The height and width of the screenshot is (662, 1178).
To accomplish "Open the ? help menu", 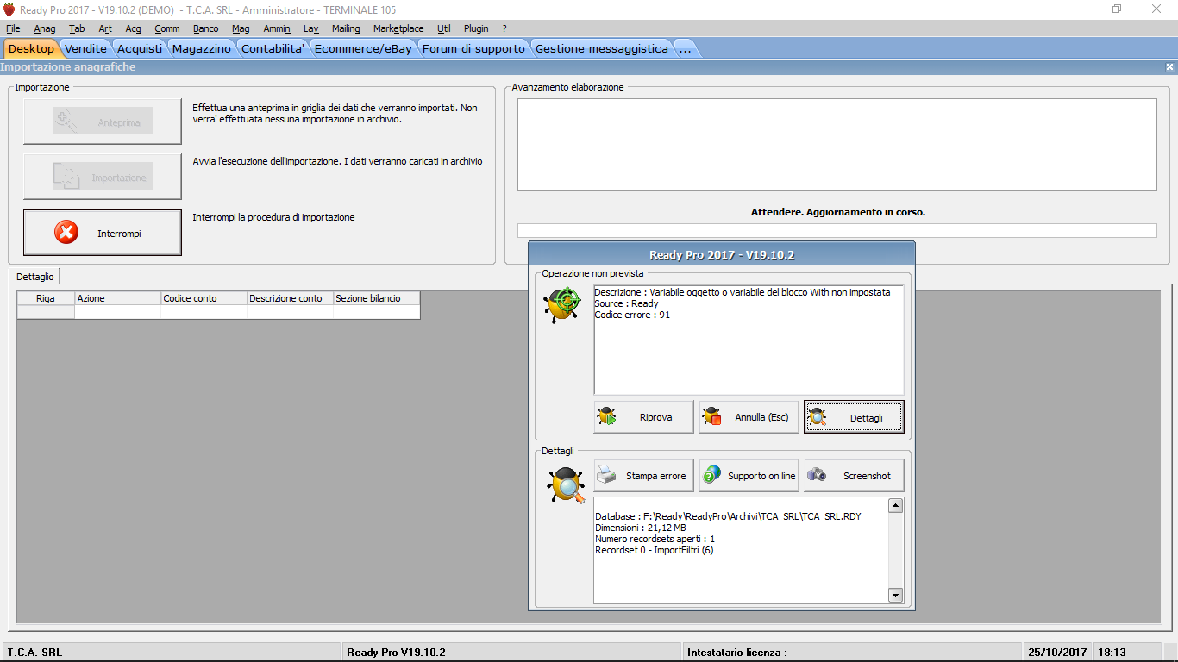I will pos(504,28).
